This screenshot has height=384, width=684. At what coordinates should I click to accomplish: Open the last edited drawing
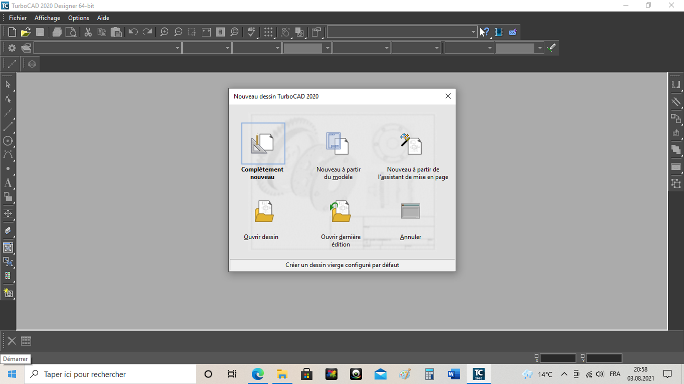coord(340,212)
